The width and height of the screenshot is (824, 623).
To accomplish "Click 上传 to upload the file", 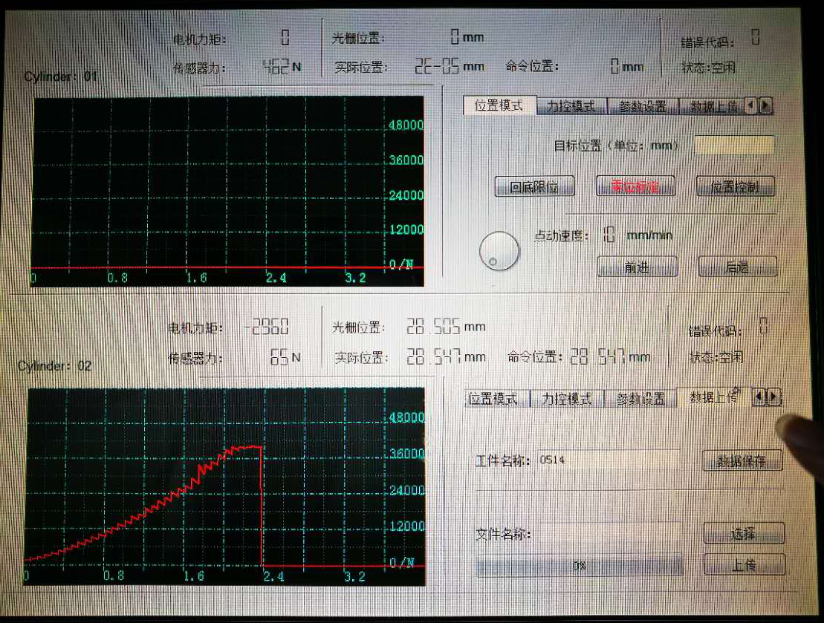I will click(x=744, y=564).
